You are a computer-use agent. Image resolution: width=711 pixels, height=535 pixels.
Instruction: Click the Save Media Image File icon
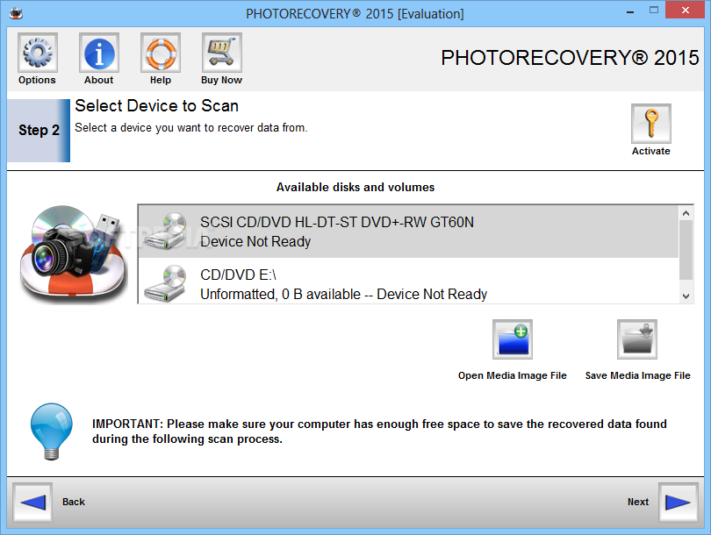pyautogui.click(x=637, y=339)
